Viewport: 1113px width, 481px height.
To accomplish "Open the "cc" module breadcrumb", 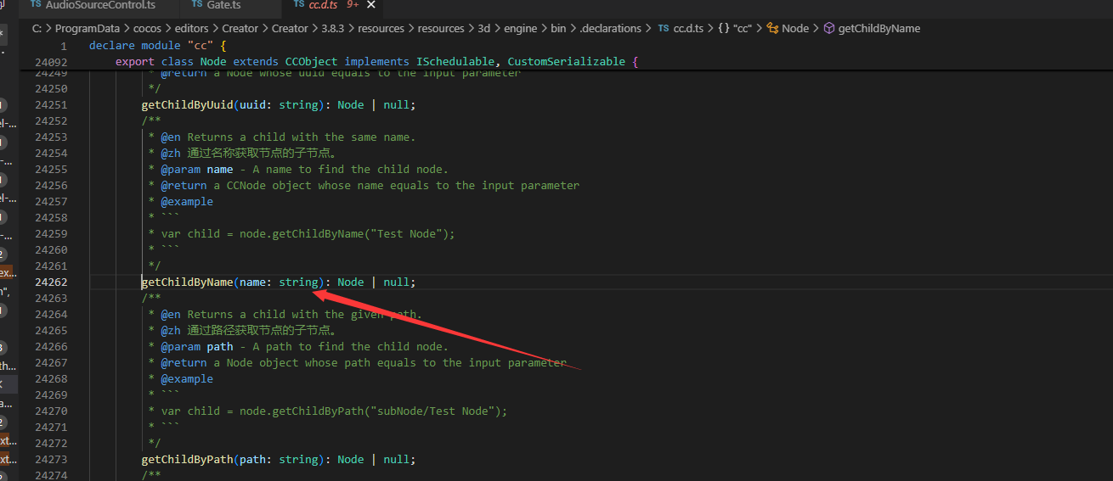I will click(x=743, y=28).
